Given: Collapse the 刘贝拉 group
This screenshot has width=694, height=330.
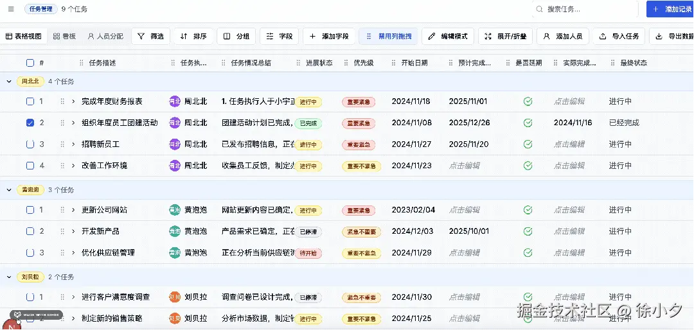Looking at the screenshot, I should (x=9, y=277).
